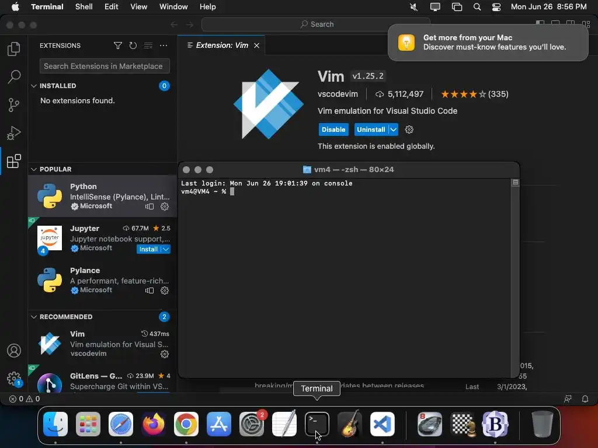Open the Search view in activity bar
This screenshot has width=598, height=448.
pyautogui.click(x=14, y=76)
